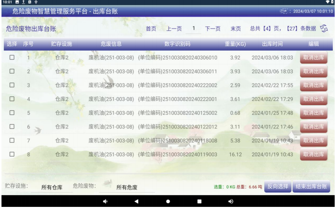Go to 首页 first page
The width and height of the screenshot is (335, 208).
[x=151, y=29]
